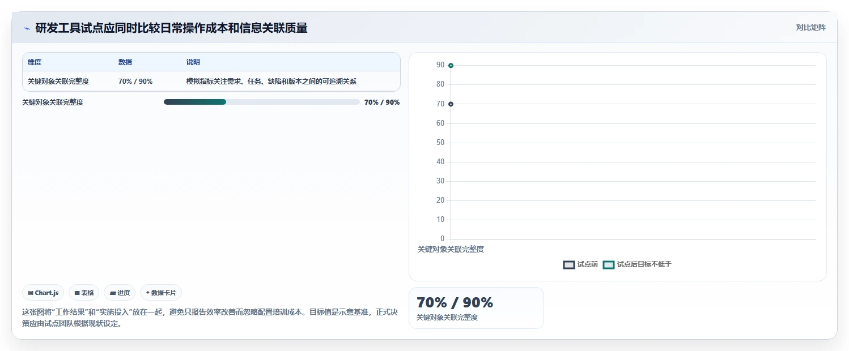Click the chart data point at 90
The height and width of the screenshot is (351, 849).
451,66
